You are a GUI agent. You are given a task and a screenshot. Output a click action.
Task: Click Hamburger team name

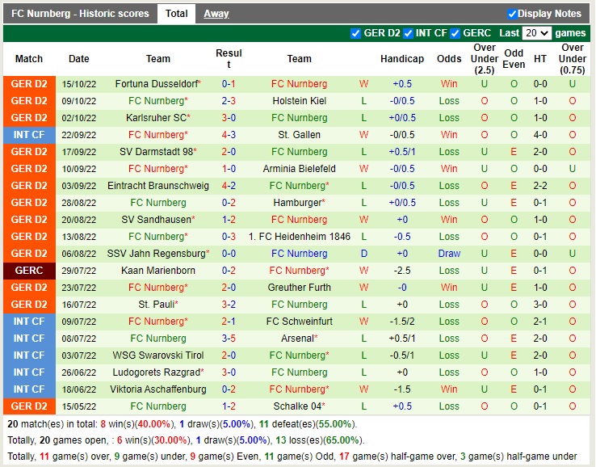tap(297, 203)
